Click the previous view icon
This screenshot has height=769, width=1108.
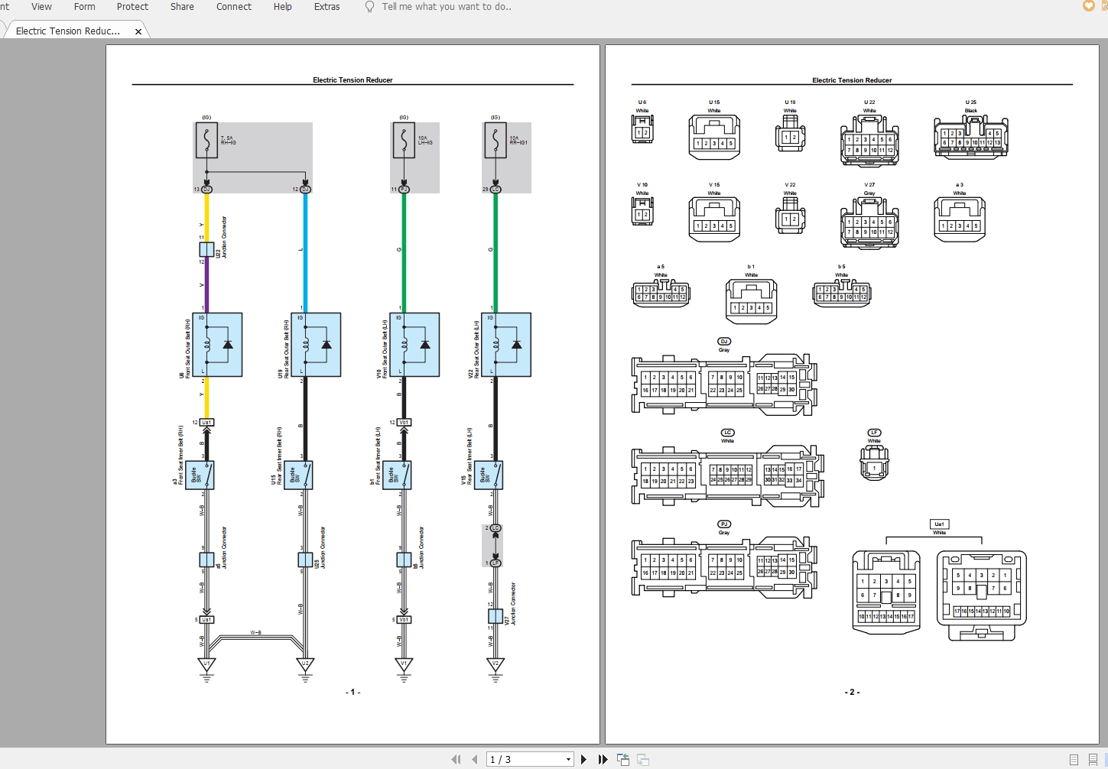click(623, 759)
